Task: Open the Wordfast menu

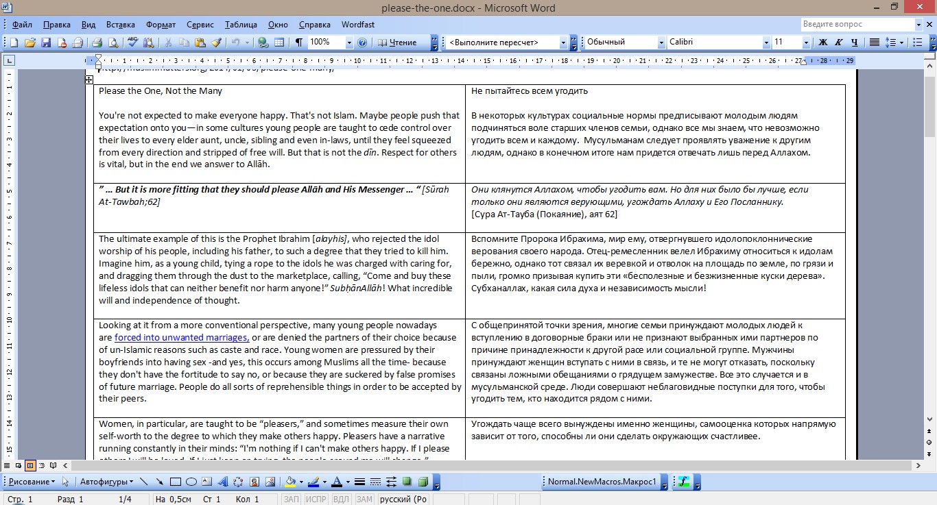Action: 358,25
